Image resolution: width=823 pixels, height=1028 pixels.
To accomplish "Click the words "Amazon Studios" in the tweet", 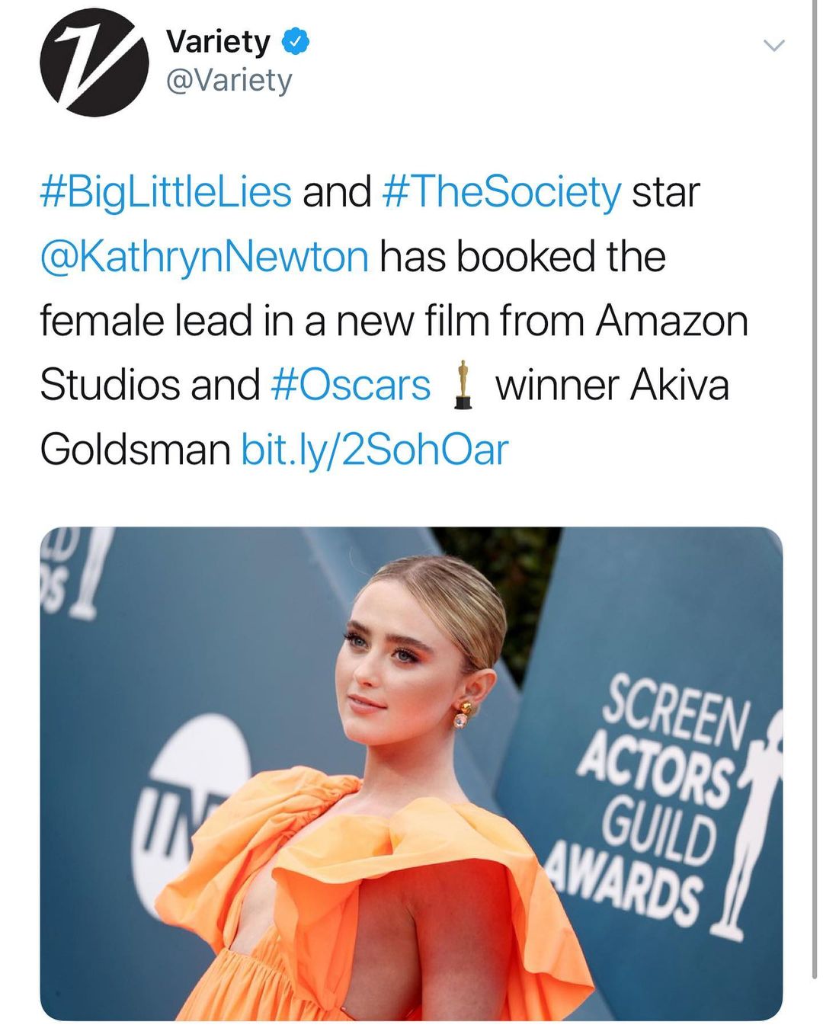I will tap(671, 321).
